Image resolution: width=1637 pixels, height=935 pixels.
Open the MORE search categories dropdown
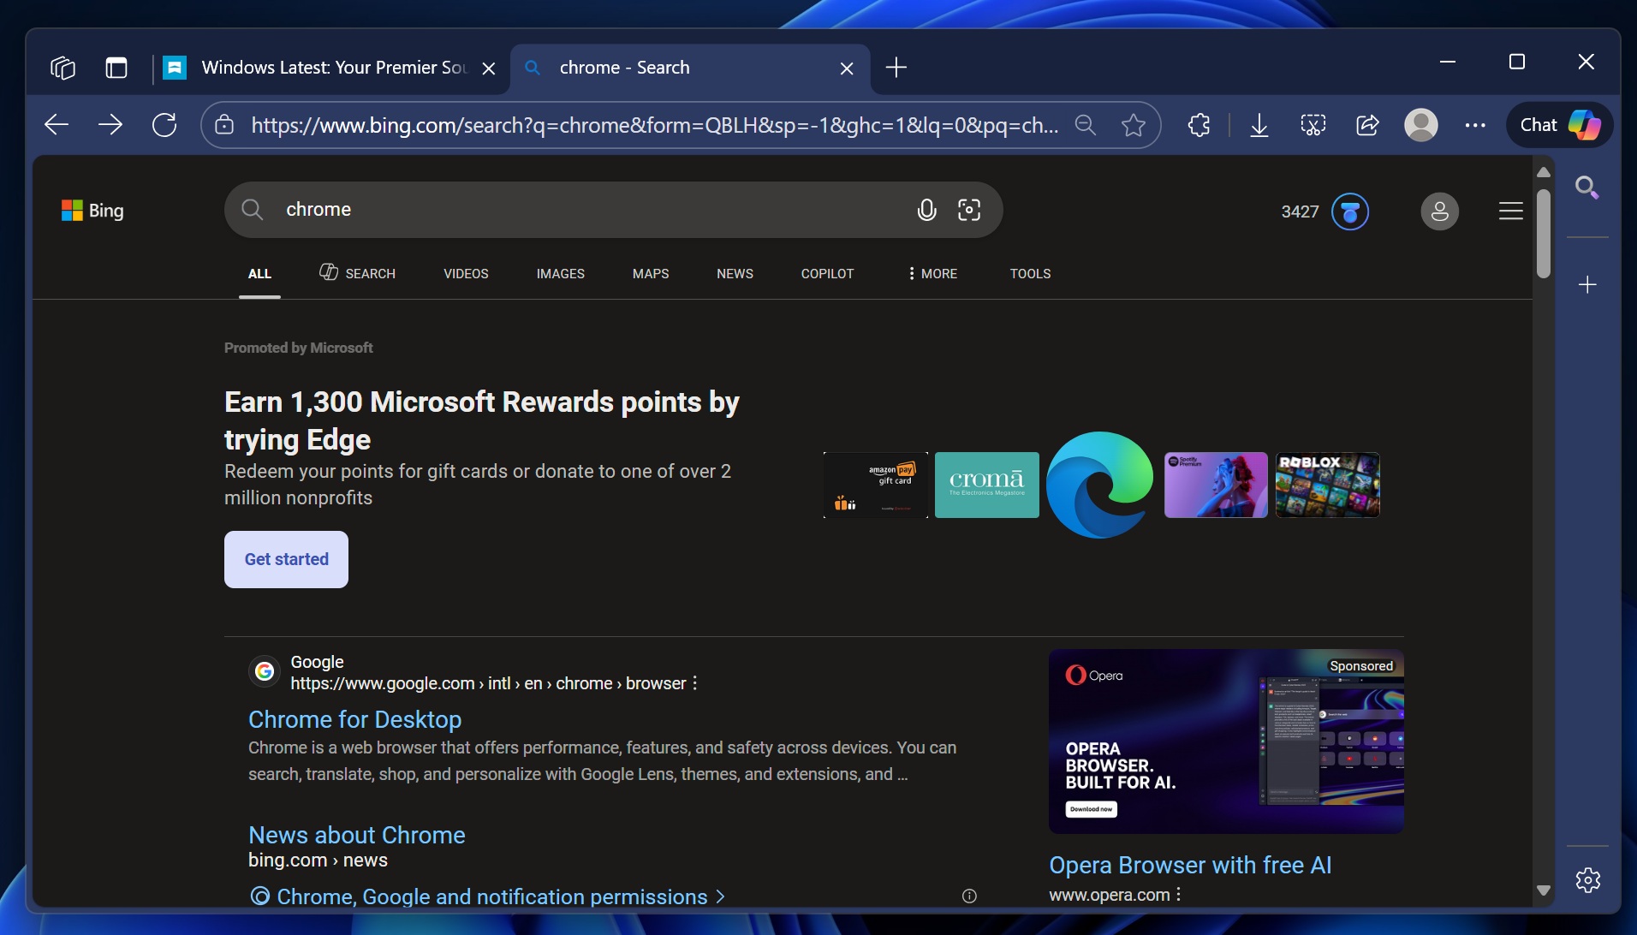pos(932,274)
